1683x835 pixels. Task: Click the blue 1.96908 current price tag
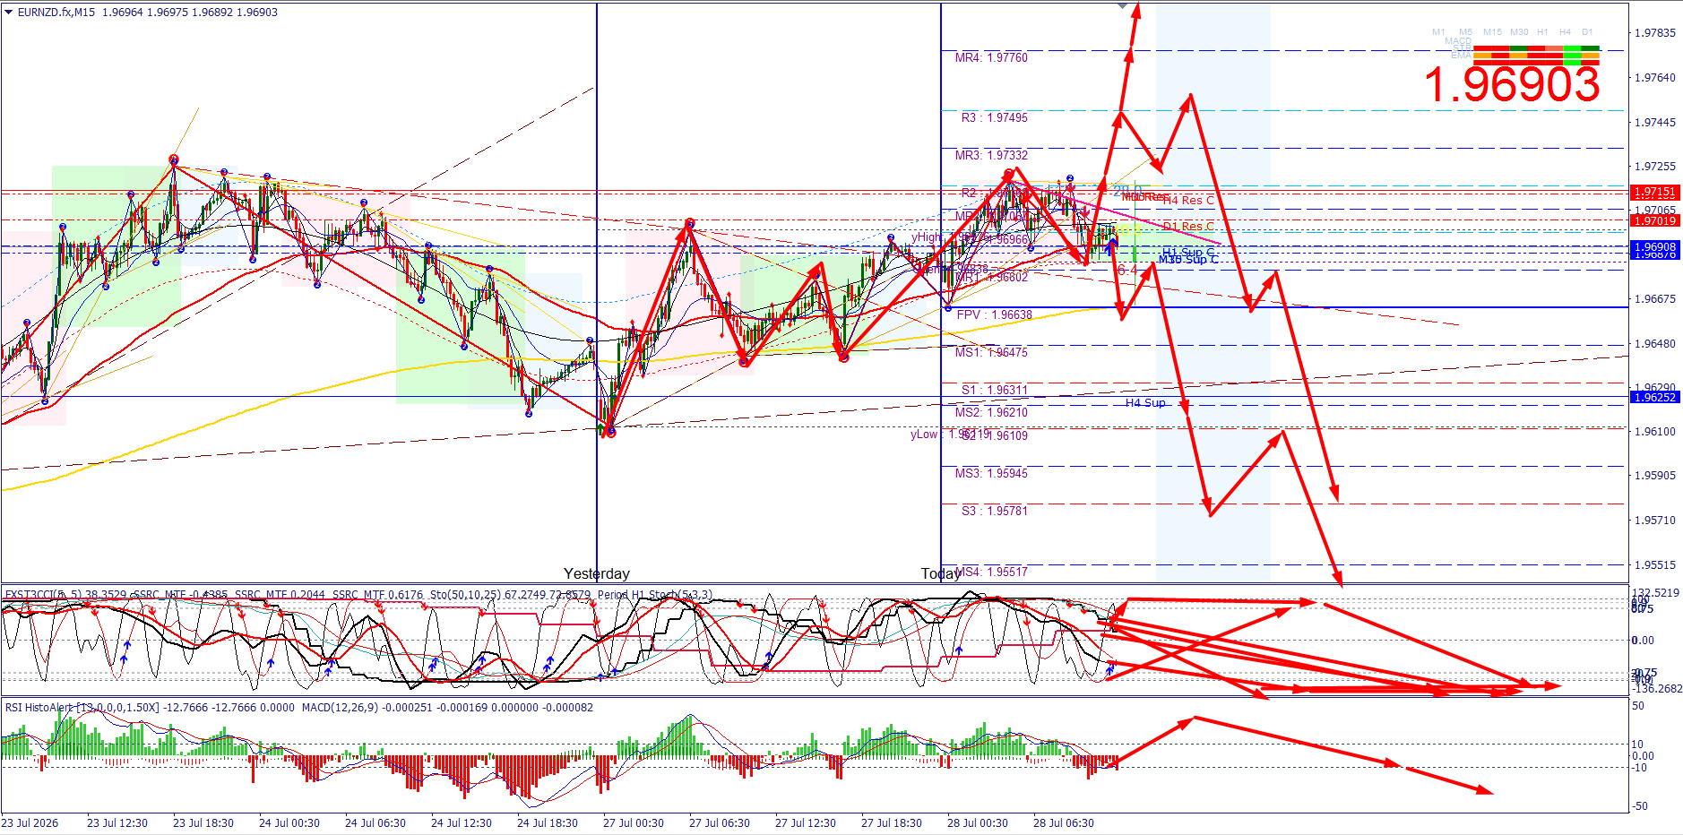1654,247
